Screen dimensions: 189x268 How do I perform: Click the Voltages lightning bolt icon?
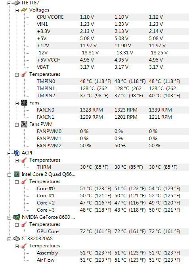coord(24,10)
